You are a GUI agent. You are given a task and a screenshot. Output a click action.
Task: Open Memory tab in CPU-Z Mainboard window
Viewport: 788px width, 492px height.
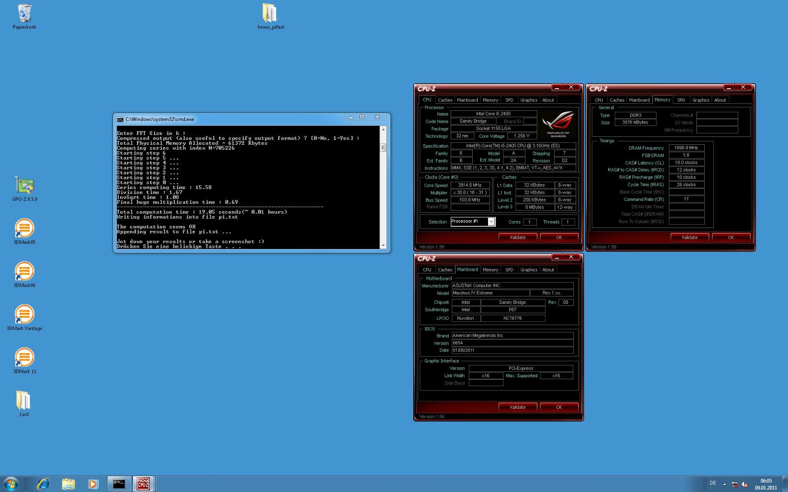coord(490,270)
